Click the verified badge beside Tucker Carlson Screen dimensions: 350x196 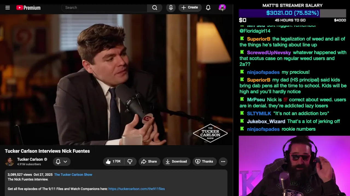point(46,159)
